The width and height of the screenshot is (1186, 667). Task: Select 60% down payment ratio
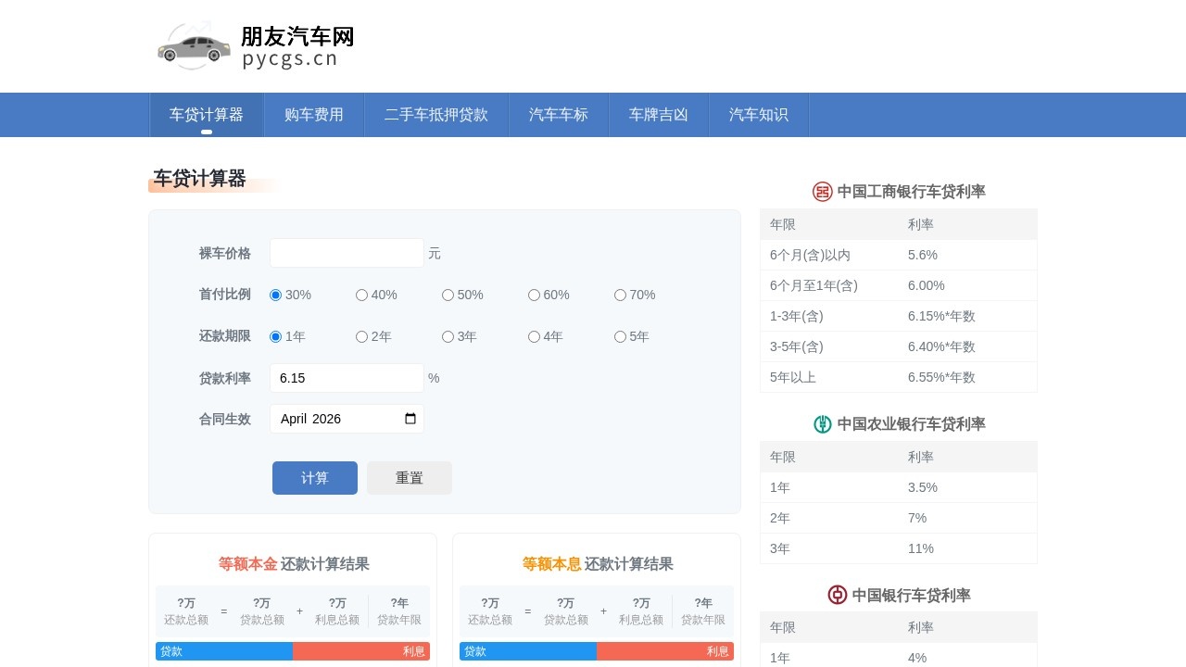534,295
